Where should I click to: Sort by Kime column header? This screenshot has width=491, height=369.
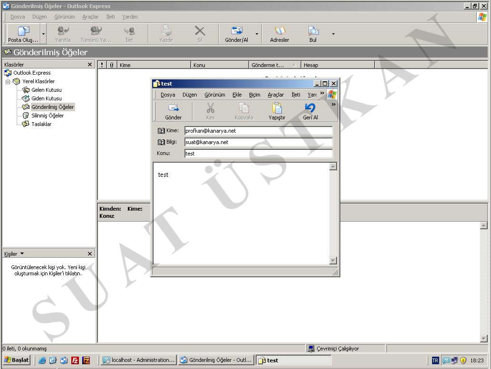pos(154,65)
